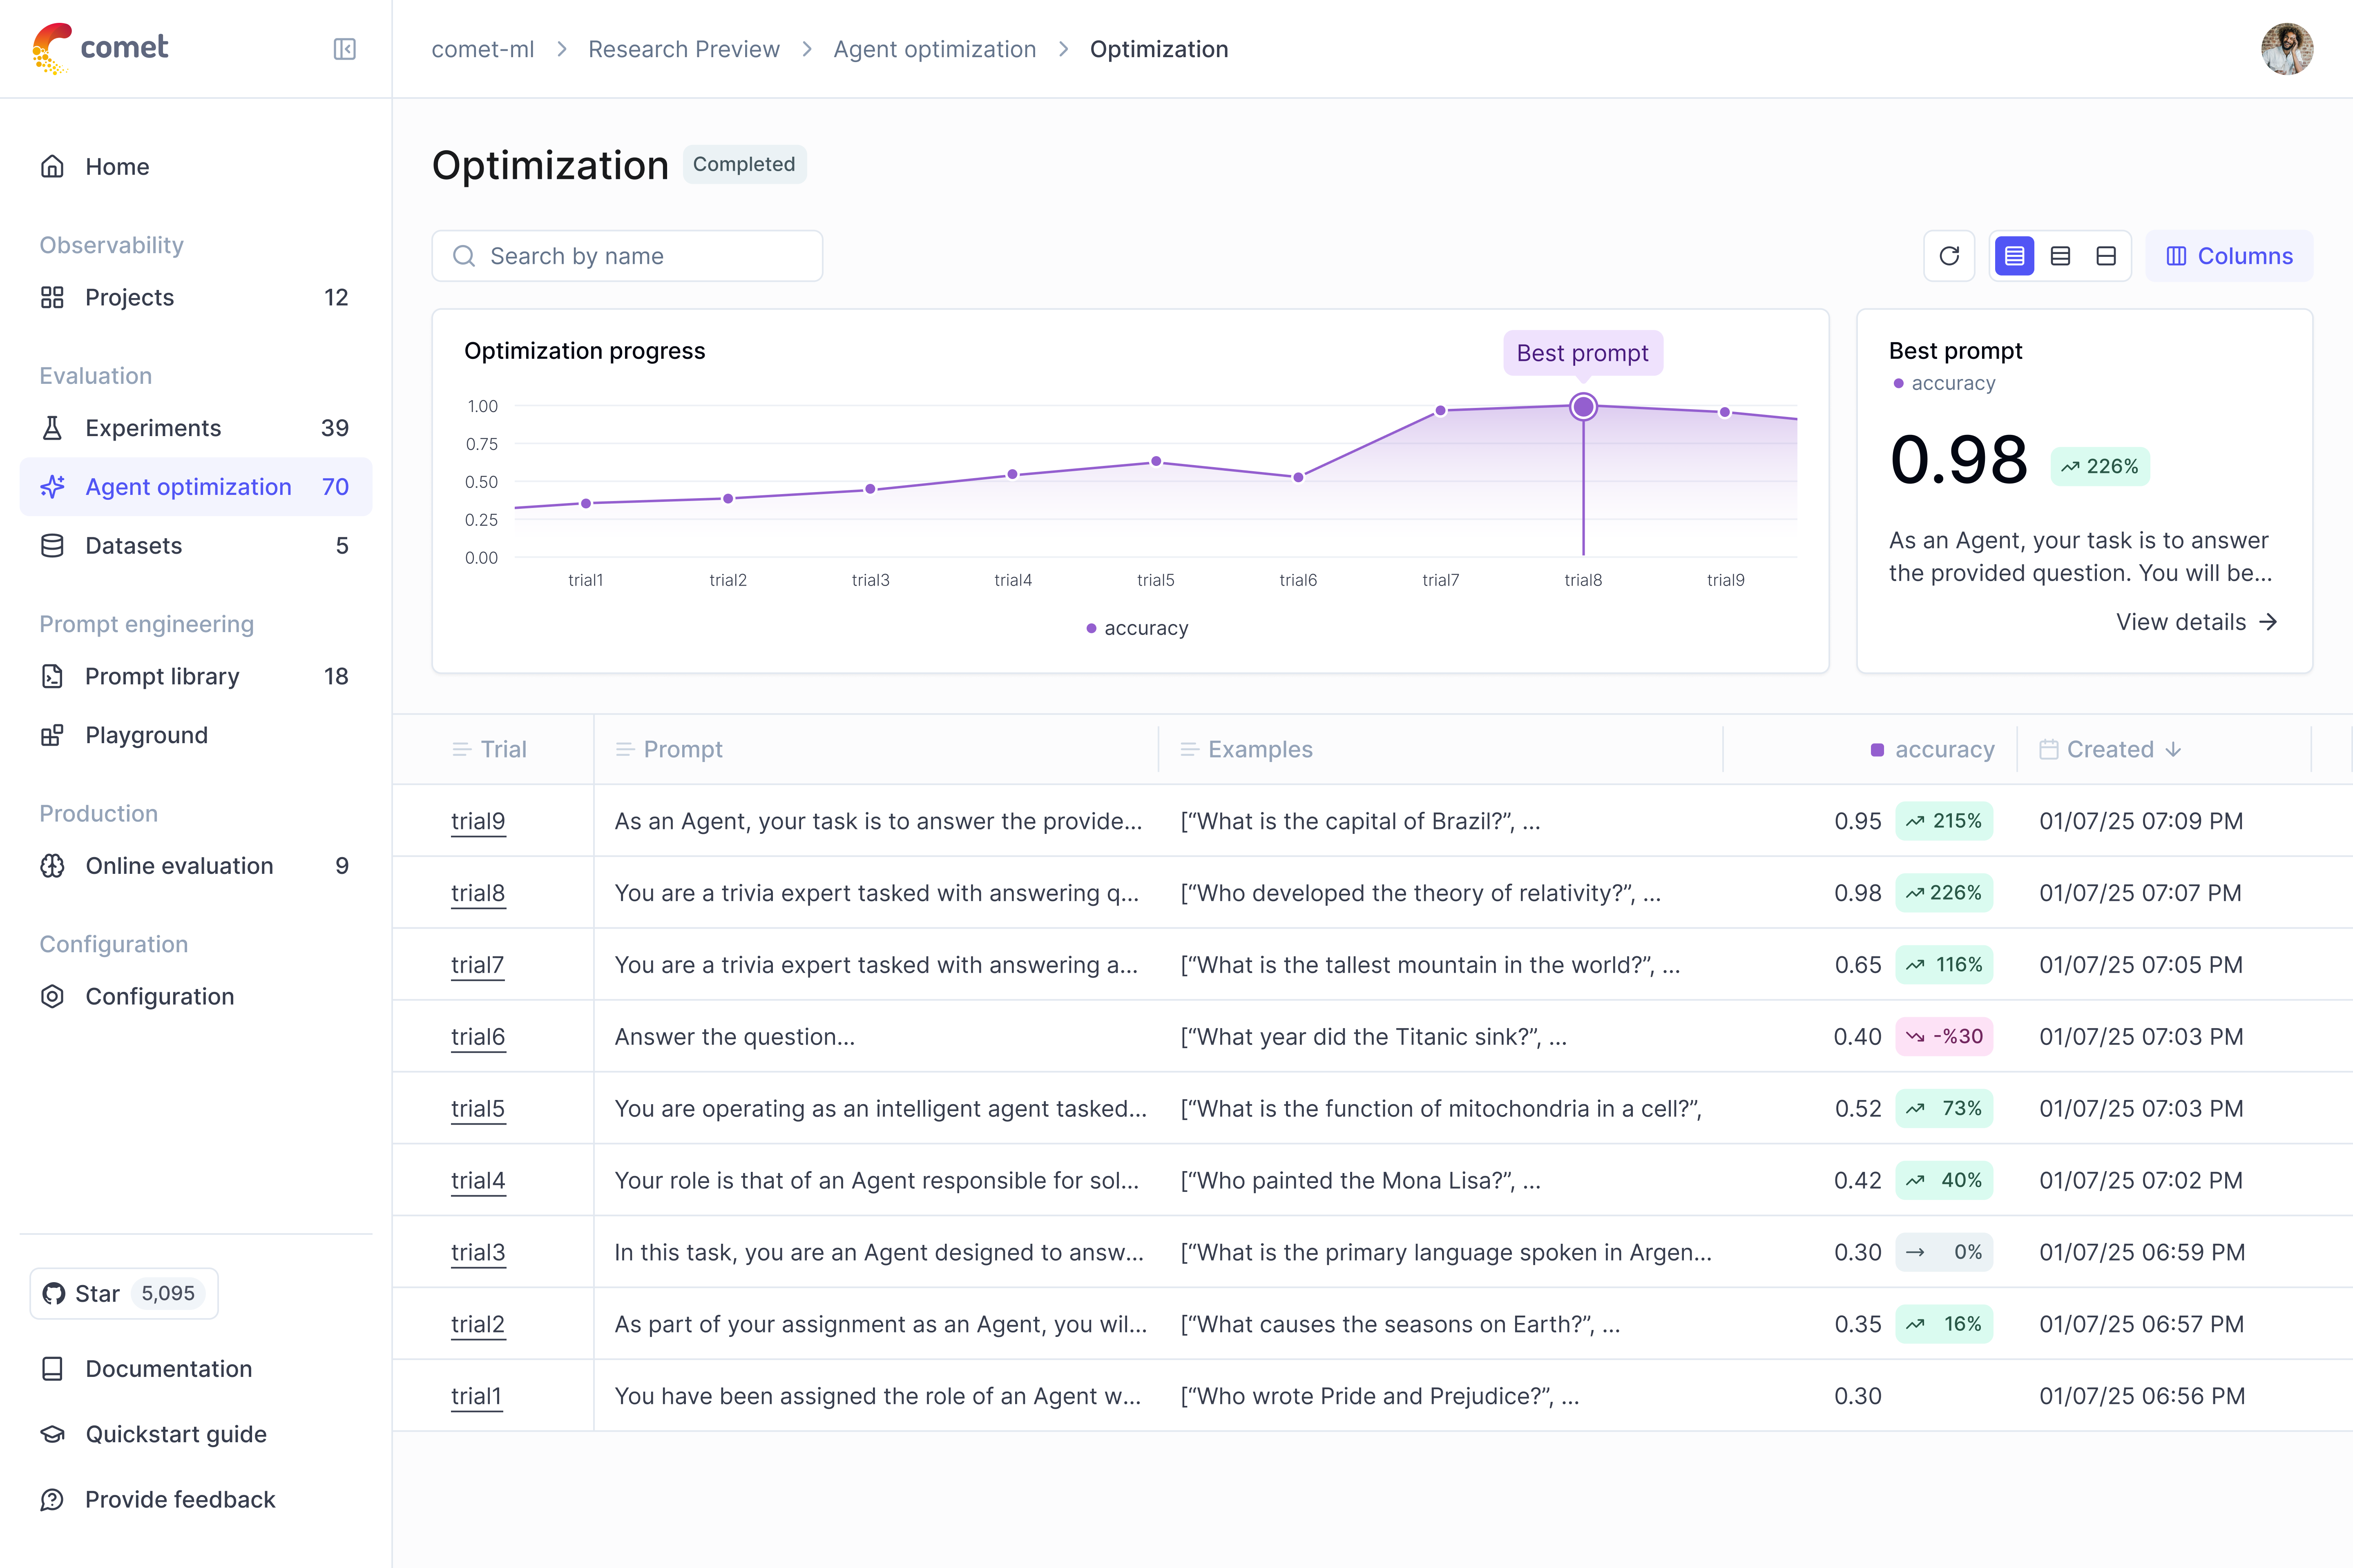This screenshot has height=1568, width=2353.
Task: Navigate to Research Preview breadcrumb
Action: pos(683,49)
